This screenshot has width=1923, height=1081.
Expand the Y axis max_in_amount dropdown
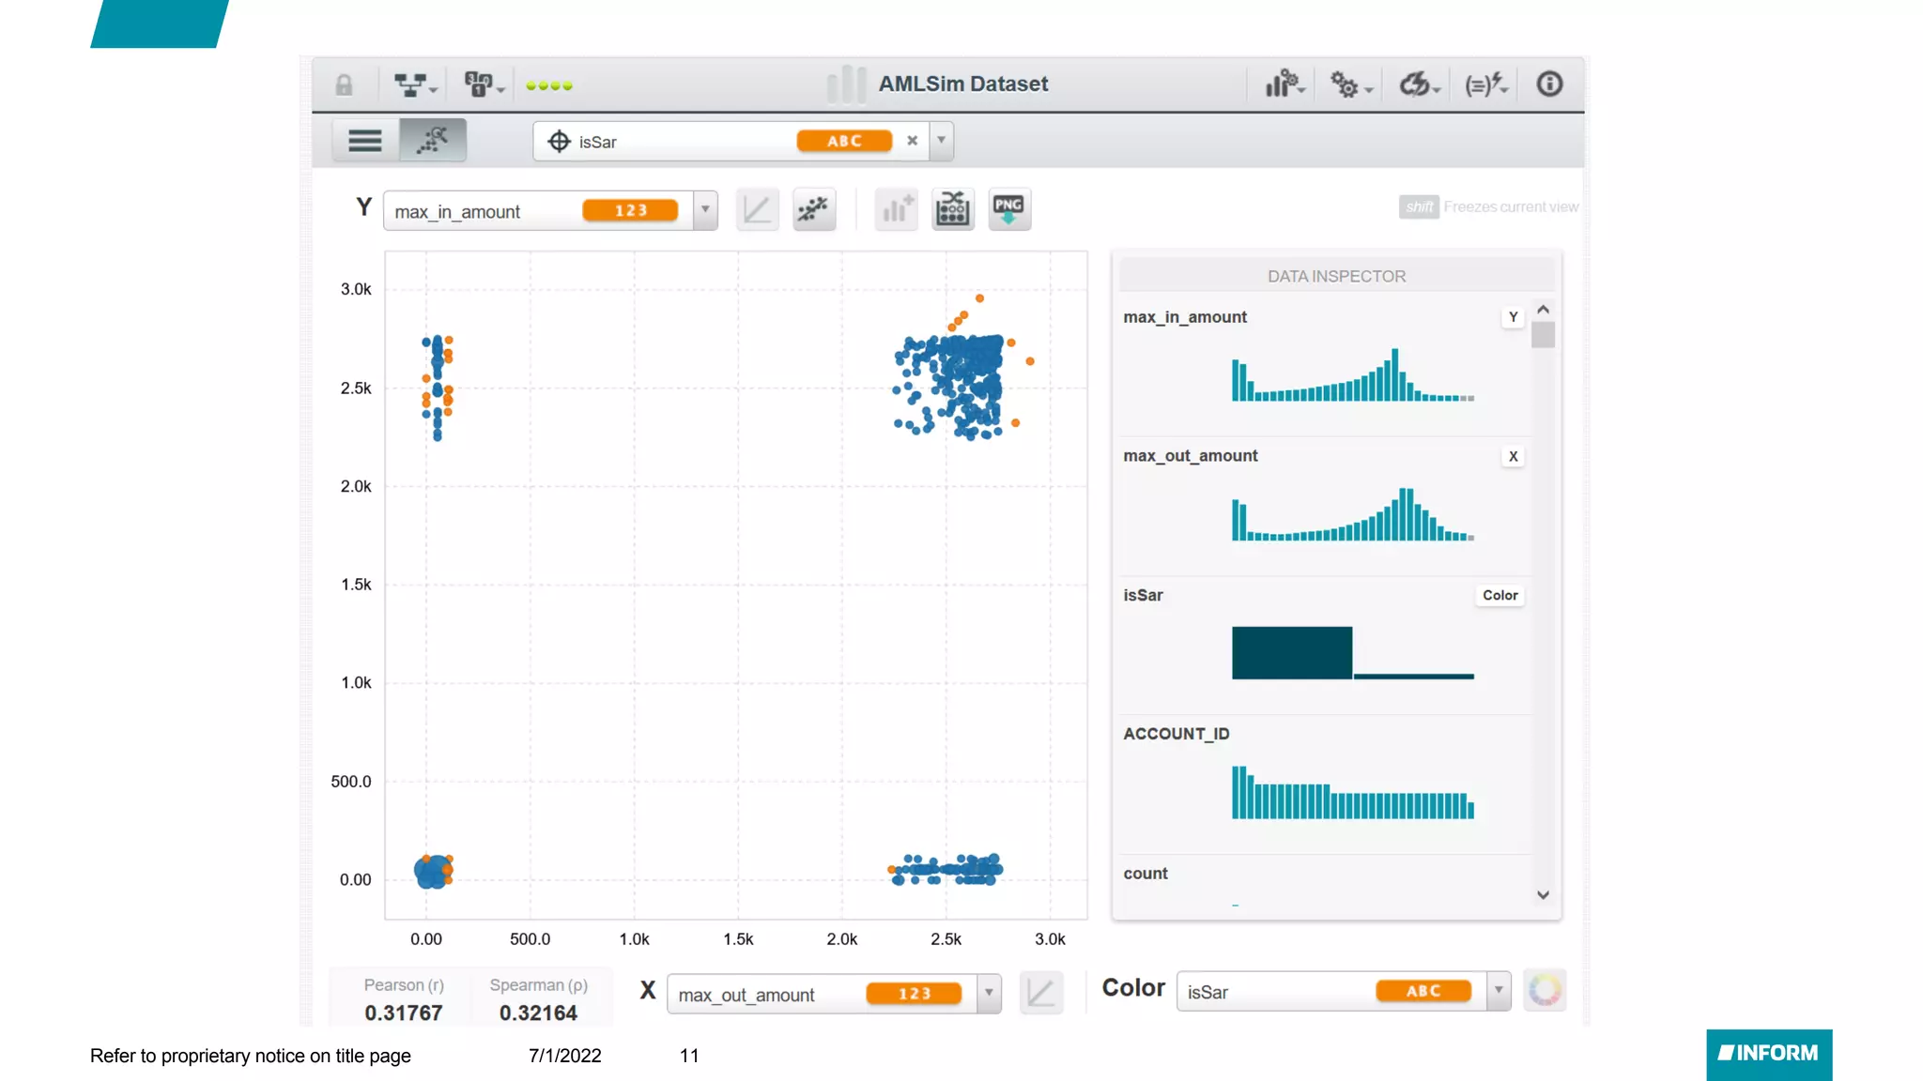pyautogui.click(x=705, y=210)
